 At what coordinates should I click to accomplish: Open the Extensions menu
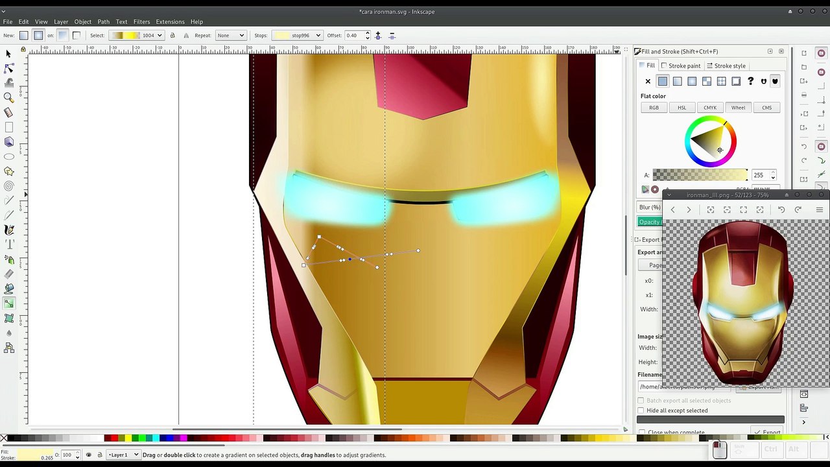(x=170, y=21)
